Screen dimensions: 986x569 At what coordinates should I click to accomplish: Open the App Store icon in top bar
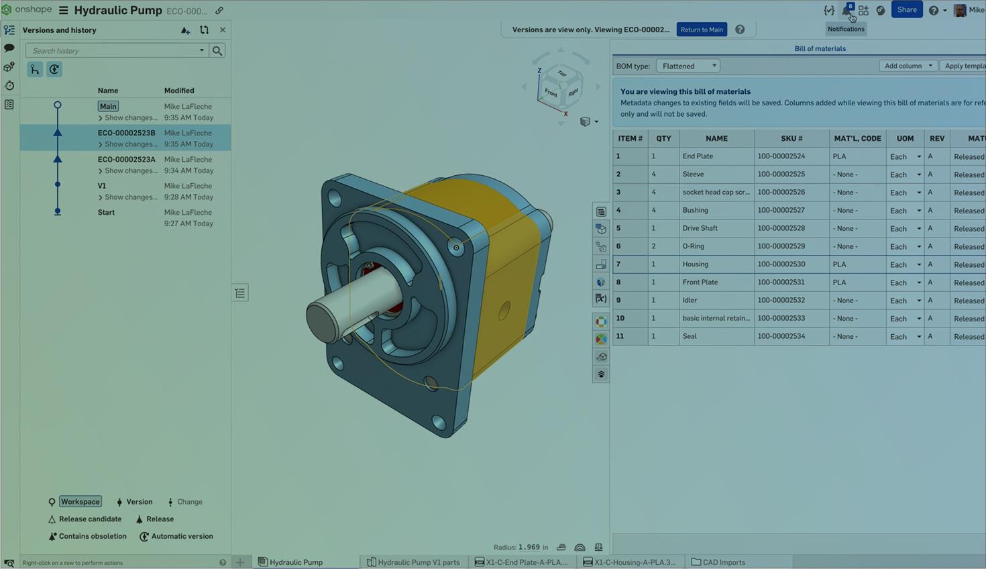coord(863,10)
